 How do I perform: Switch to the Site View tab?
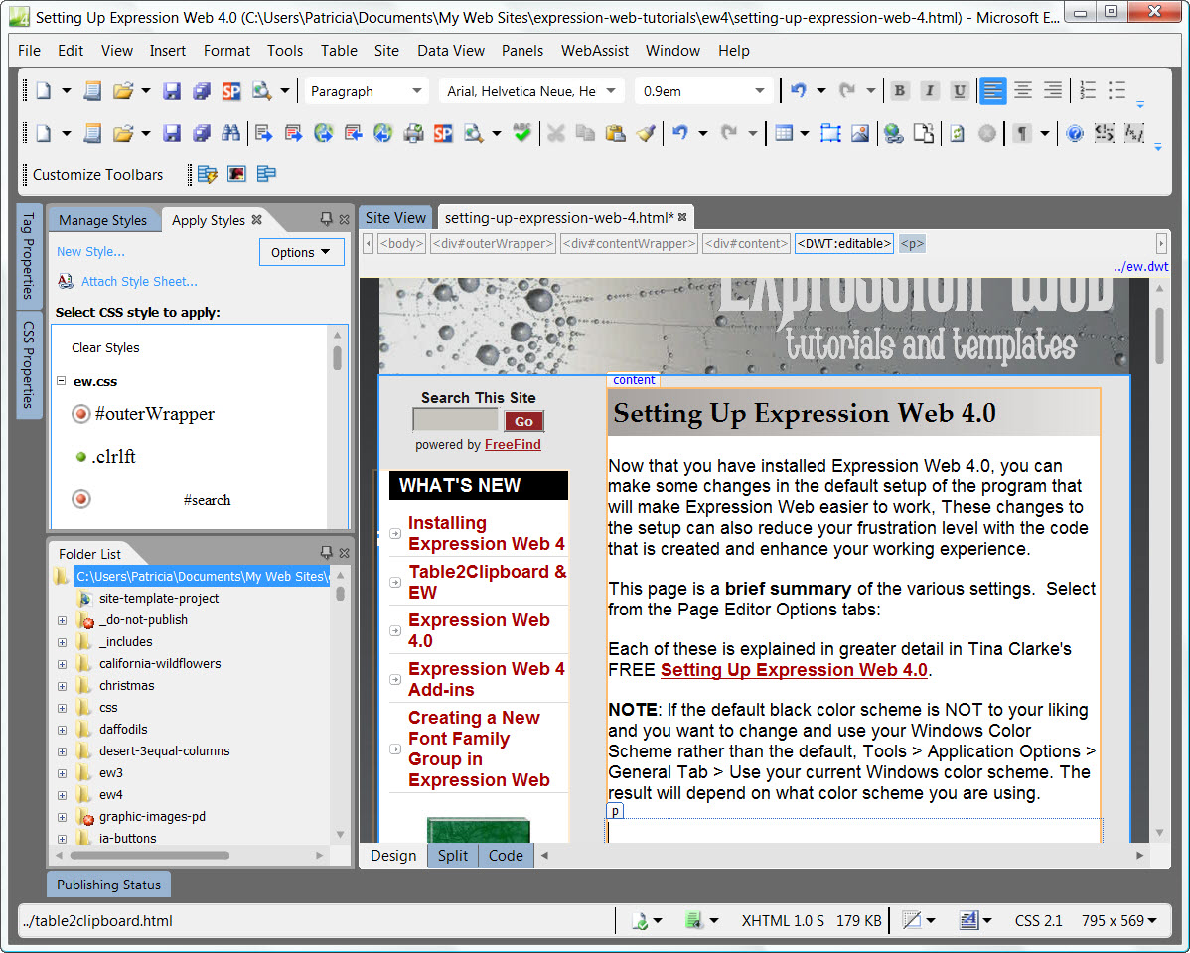coord(395,218)
